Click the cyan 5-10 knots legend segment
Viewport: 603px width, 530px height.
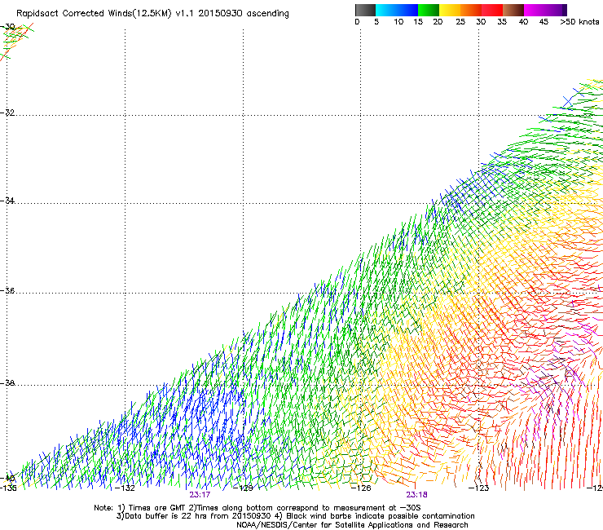(x=386, y=10)
